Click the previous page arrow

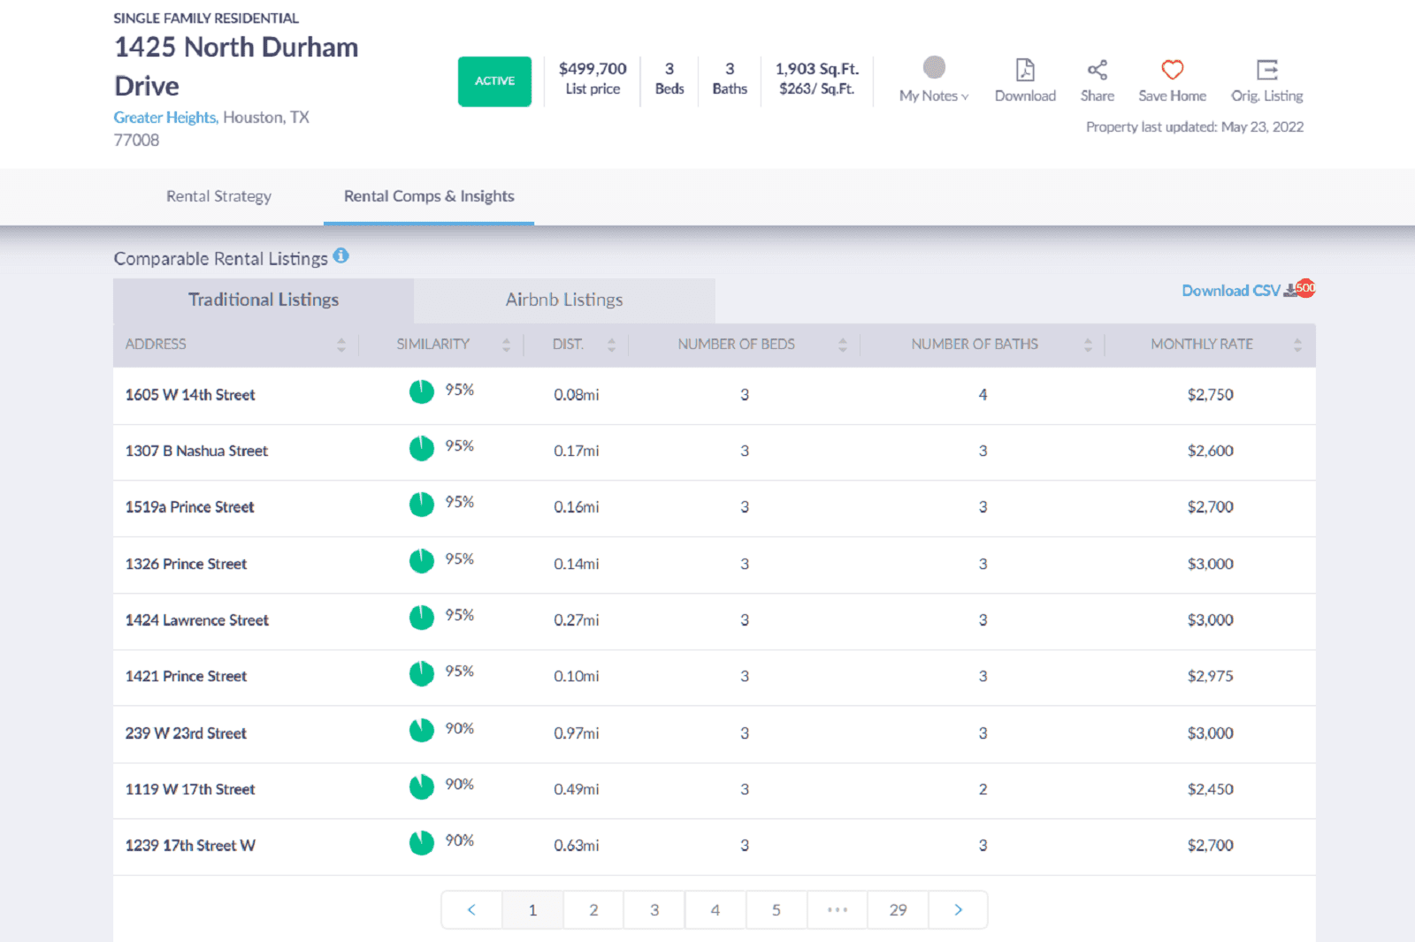point(471,909)
